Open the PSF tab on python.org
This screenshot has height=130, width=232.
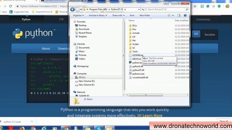pyautogui.click(x=61, y=19)
